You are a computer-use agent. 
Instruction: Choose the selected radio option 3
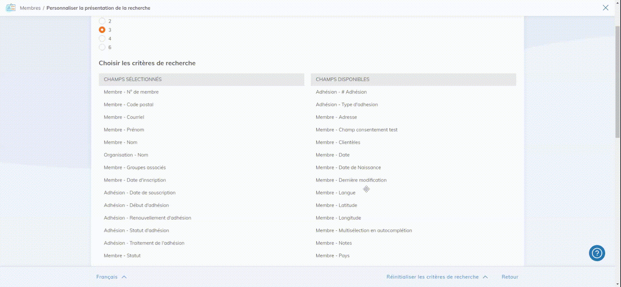pyautogui.click(x=102, y=30)
